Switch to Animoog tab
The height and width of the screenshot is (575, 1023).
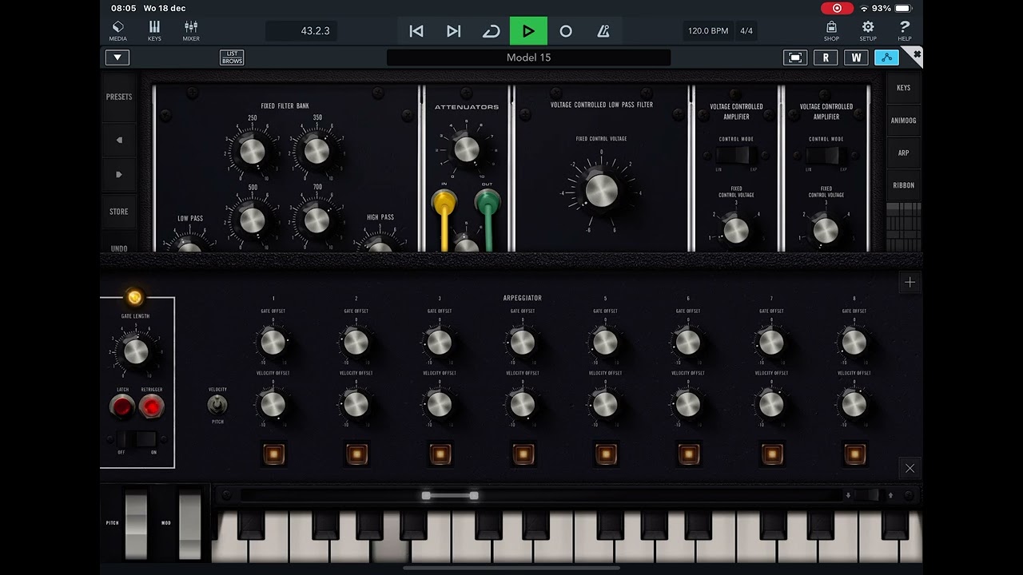(903, 121)
